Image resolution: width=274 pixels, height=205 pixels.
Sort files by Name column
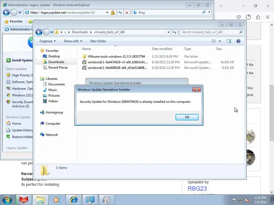[x=115, y=49]
